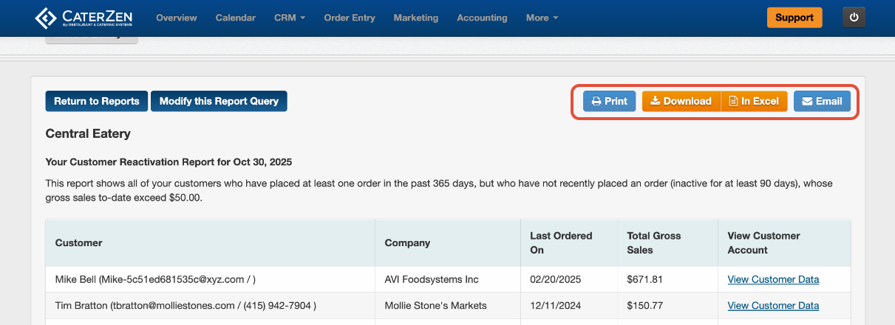This screenshot has height=325, width=895.
Task: Click the $150.77 sales value
Action: pos(644,305)
